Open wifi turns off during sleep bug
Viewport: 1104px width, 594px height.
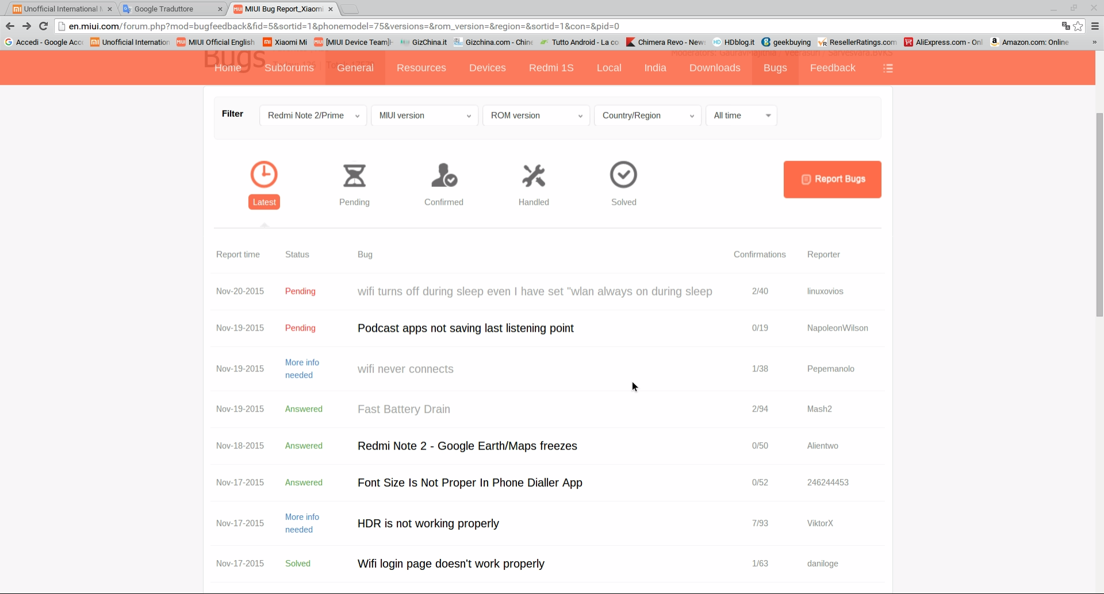click(x=535, y=292)
